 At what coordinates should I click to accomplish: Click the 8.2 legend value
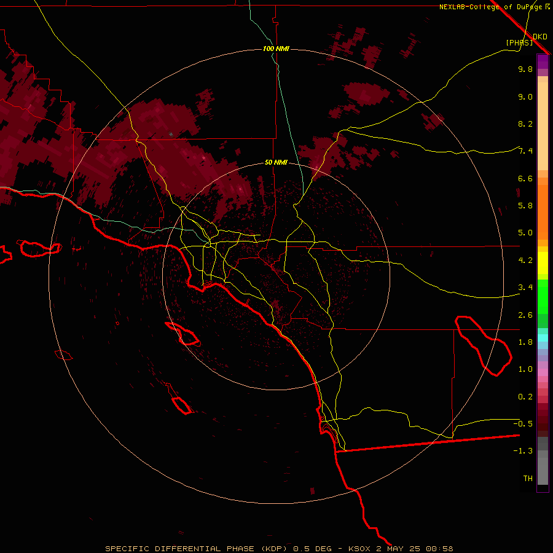[x=525, y=124]
